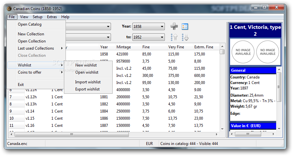Click 'Coins in catalog: 444' status text
Image resolution: width=293 pixels, height=156 pixels.
(x=178, y=144)
